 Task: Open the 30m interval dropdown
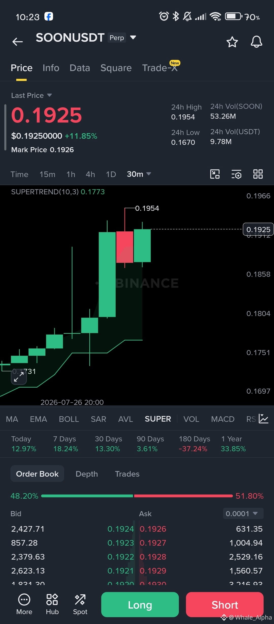tap(139, 174)
